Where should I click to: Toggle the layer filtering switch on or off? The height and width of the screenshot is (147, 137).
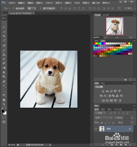pyautogui.click(x=133, y=113)
